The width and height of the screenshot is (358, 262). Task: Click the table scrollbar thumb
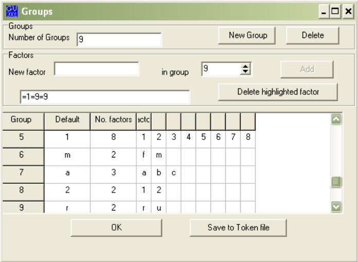click(x=336, y=181)
